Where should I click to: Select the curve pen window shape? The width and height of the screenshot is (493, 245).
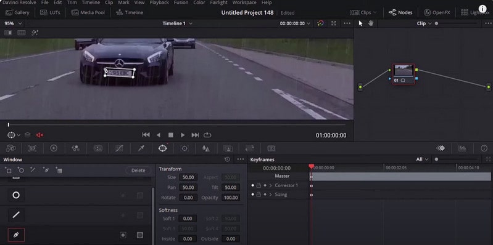coord(16,235)
